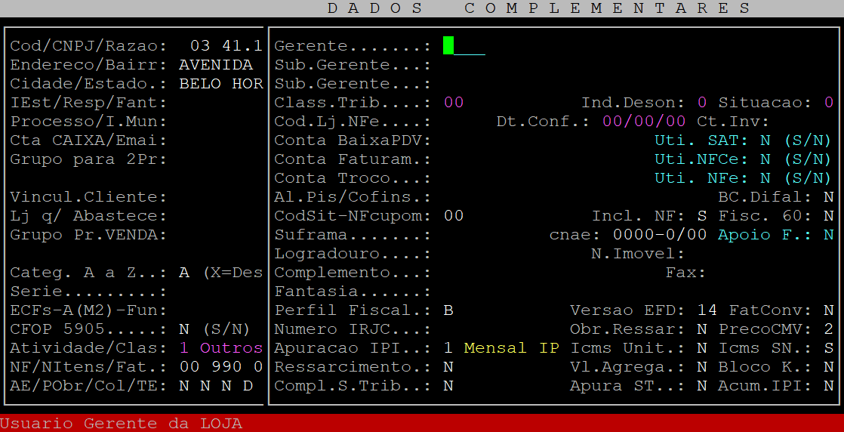Viewport: 844px width, 432px height.
Task: Click the CodSit-NFcupom 00 field
Action: pos(454,216)
